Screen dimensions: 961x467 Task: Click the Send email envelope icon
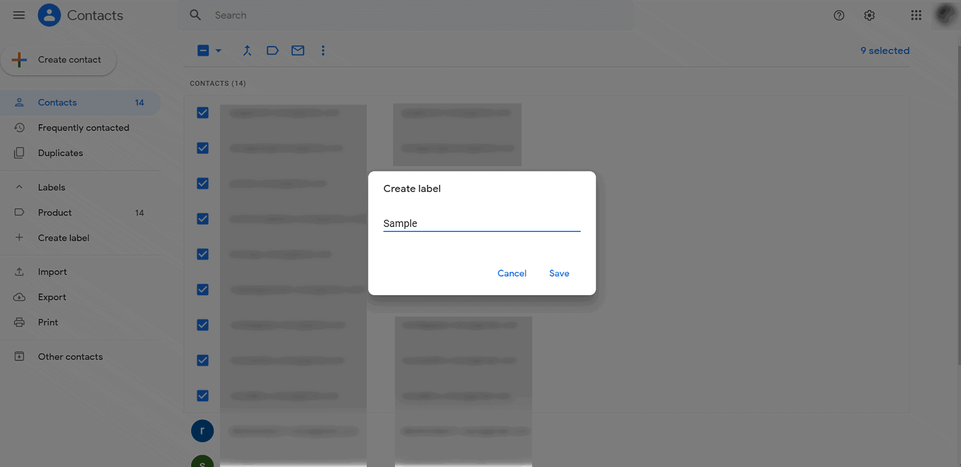[297, 50]
